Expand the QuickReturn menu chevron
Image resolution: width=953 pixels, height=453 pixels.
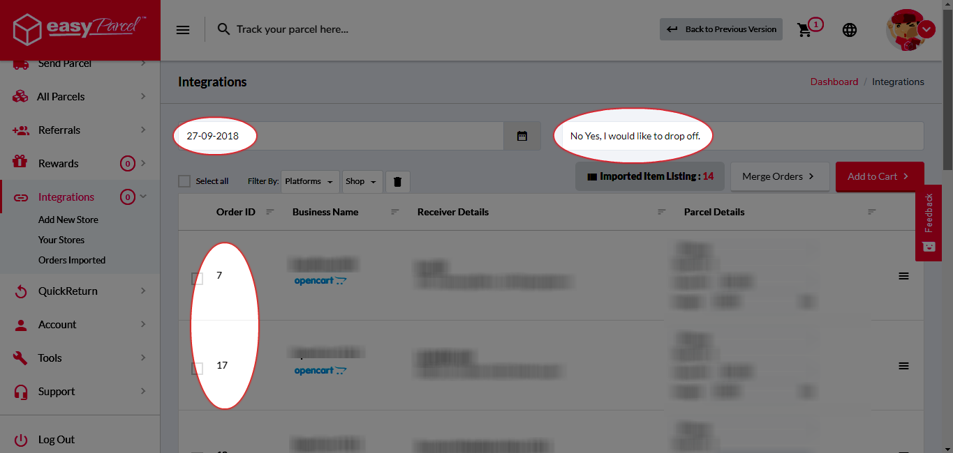[143, 291]
